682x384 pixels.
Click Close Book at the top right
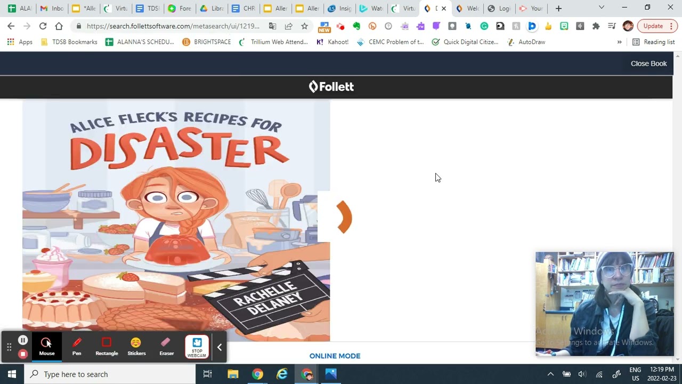tap(648, 63)
